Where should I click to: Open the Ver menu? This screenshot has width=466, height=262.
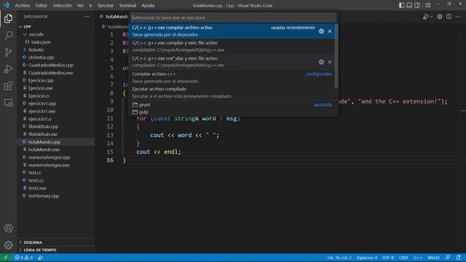pos(80,5)
